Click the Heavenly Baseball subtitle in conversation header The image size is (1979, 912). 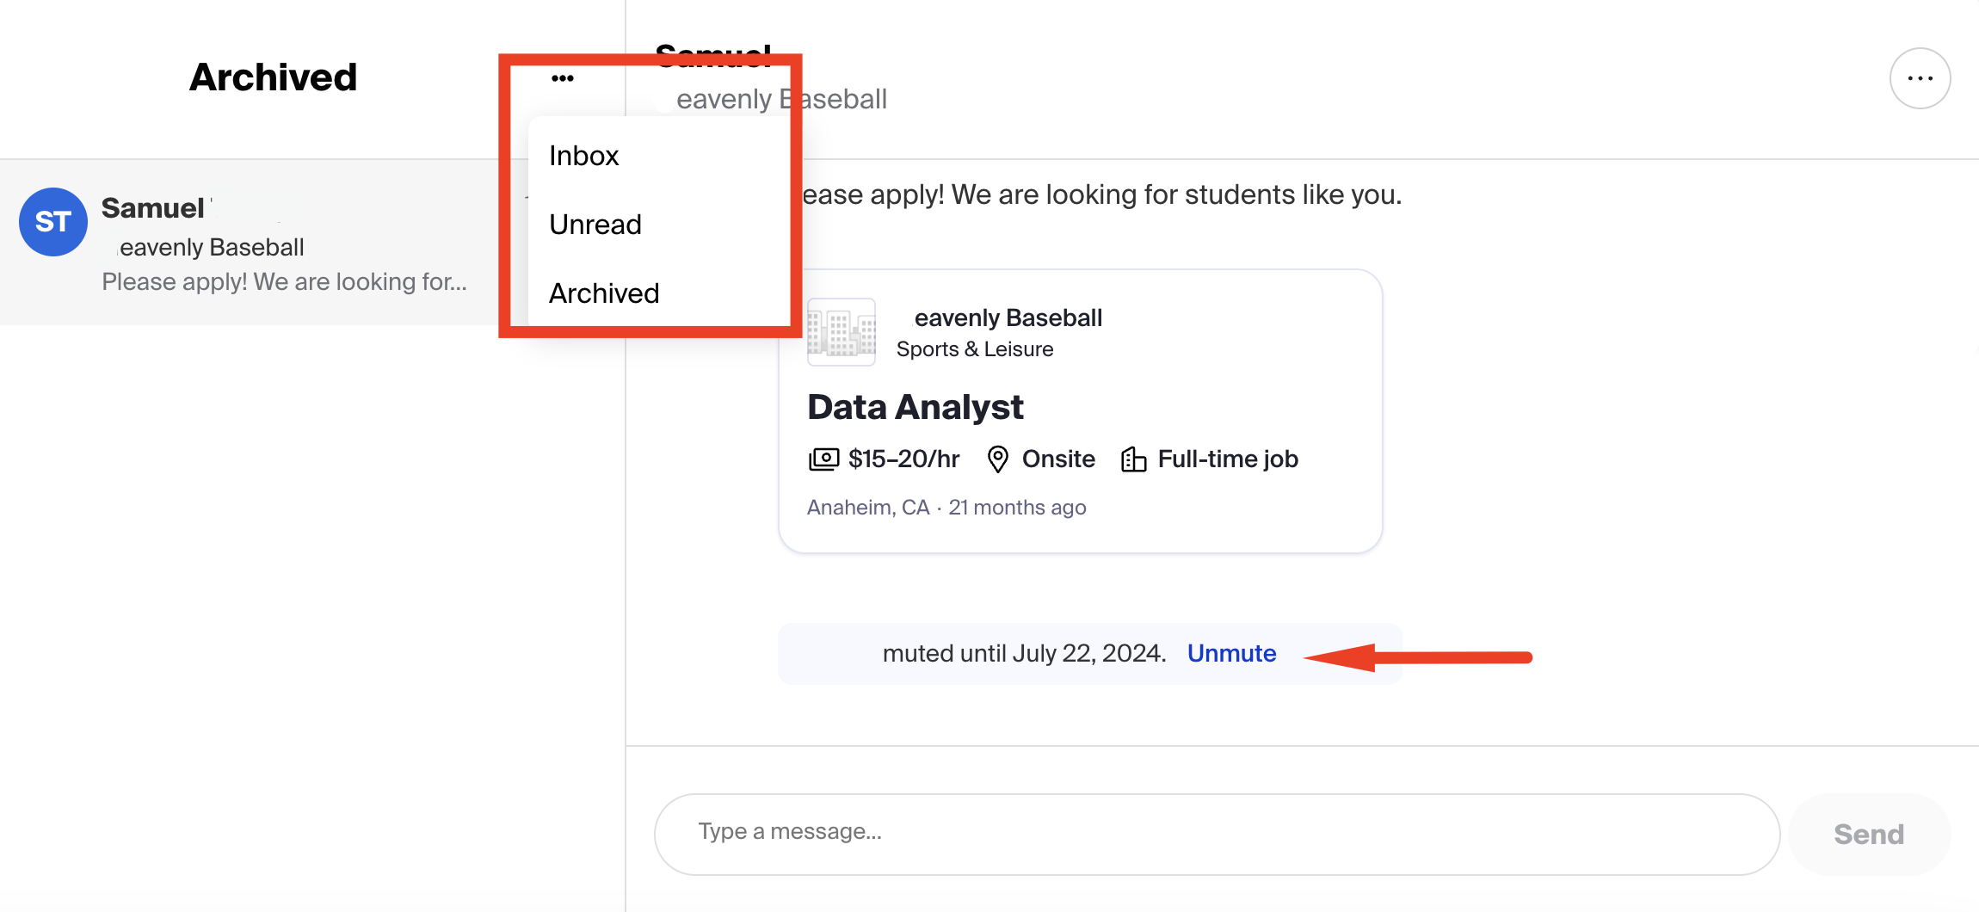(781, 99)
